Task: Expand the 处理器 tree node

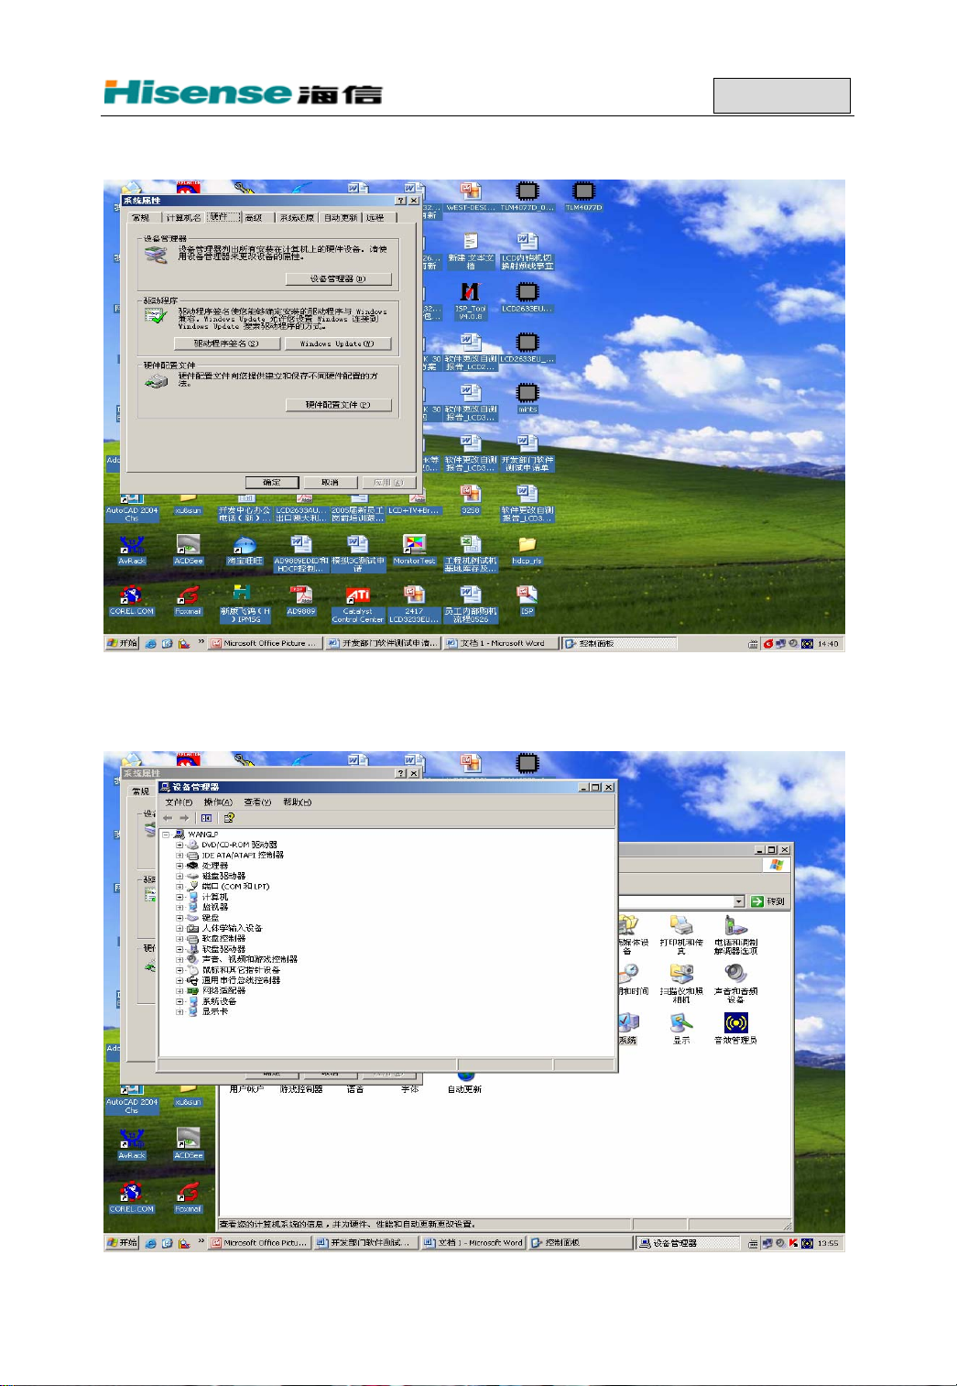Action: (x=179, y=865)
